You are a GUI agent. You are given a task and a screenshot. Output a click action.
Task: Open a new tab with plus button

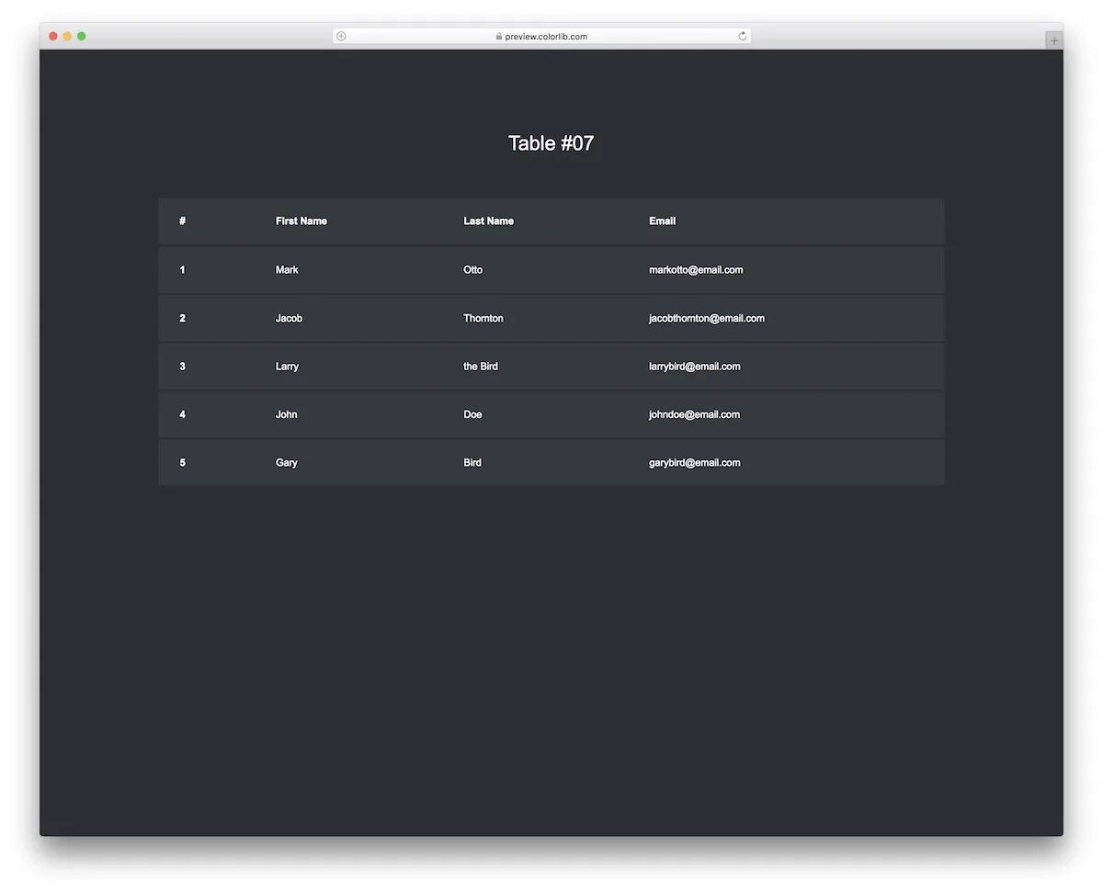(1054, 40)
